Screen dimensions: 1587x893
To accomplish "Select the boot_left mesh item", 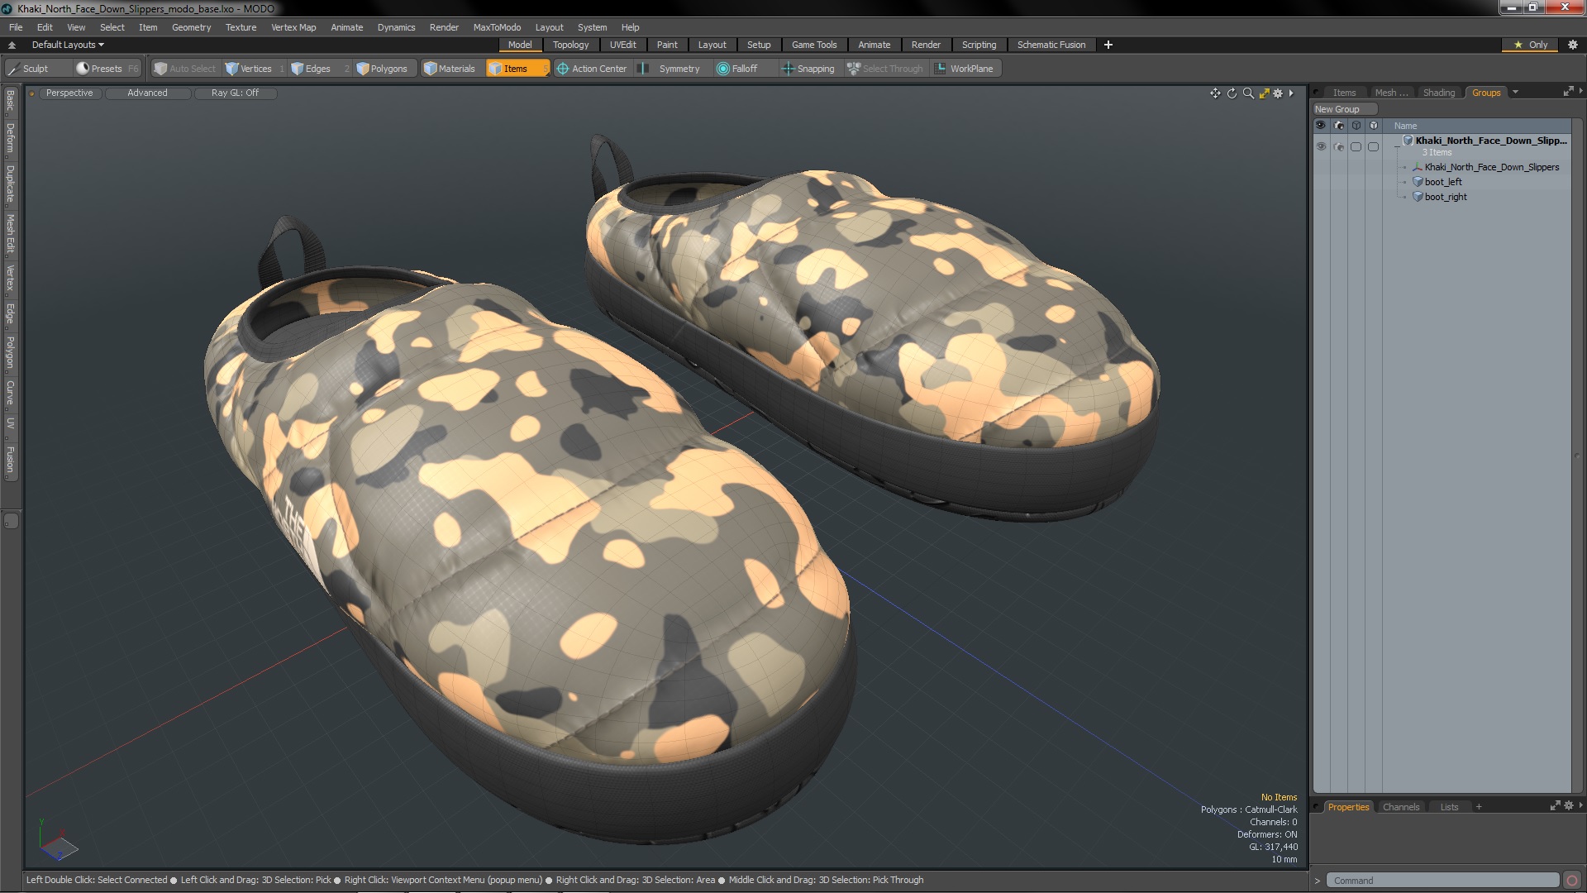I will [1443, 182].
